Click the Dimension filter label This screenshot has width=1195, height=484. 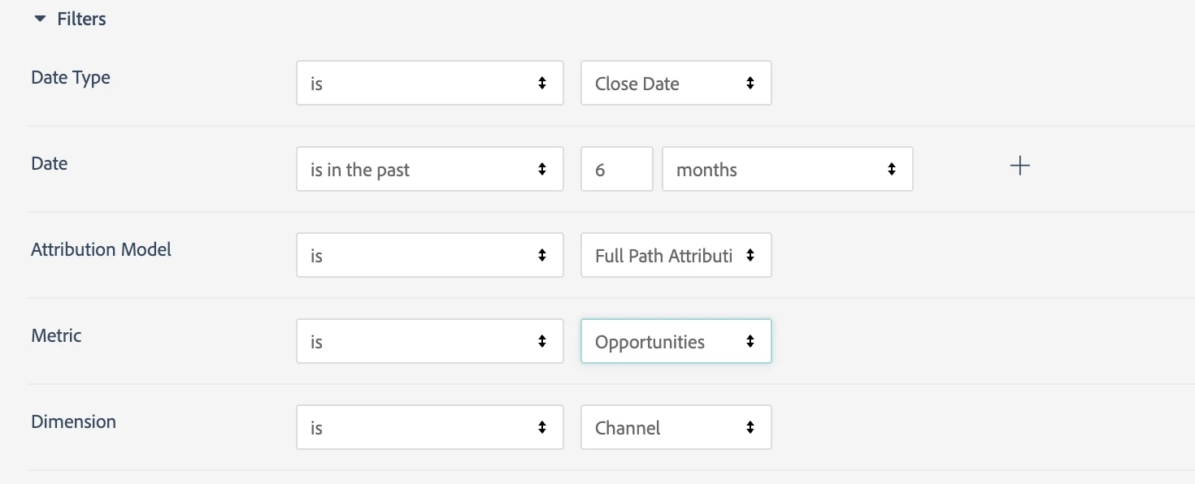point(73,421)
